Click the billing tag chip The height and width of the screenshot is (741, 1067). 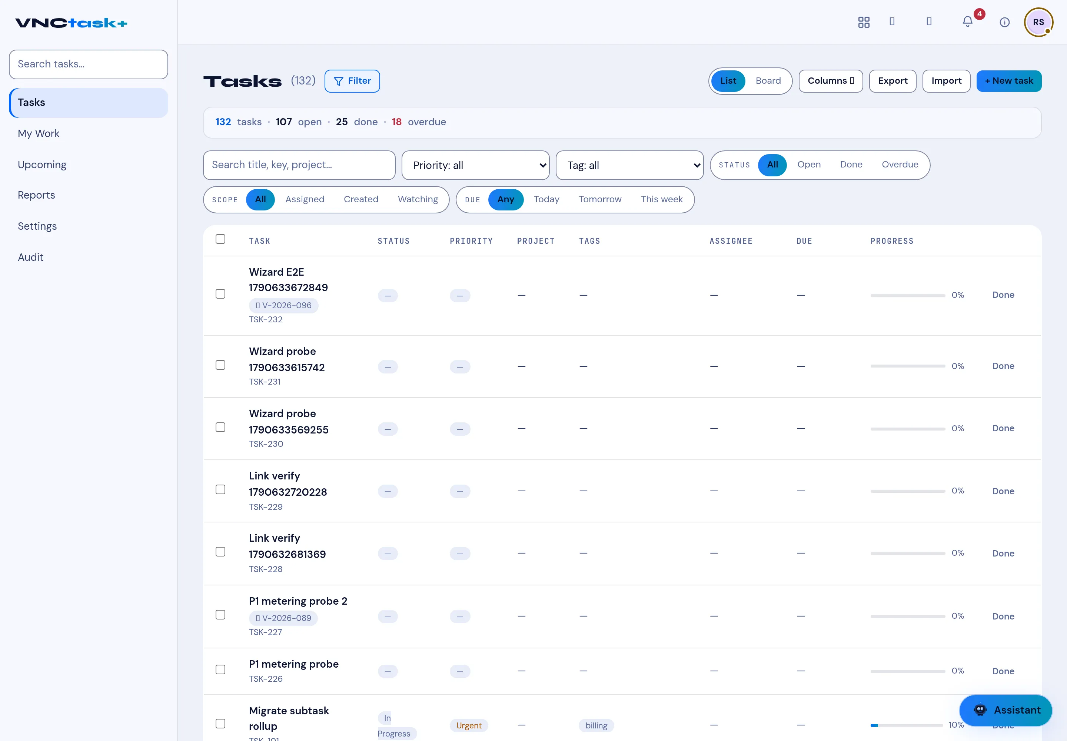pyautogui.click(x=596, y=726)
